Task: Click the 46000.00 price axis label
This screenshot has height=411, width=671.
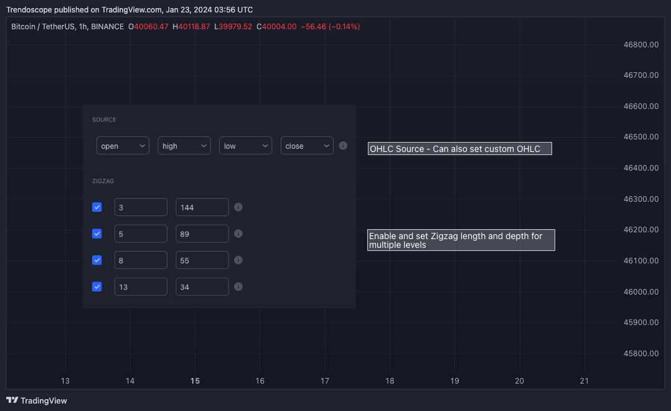Action: click(x=641, y=291)
